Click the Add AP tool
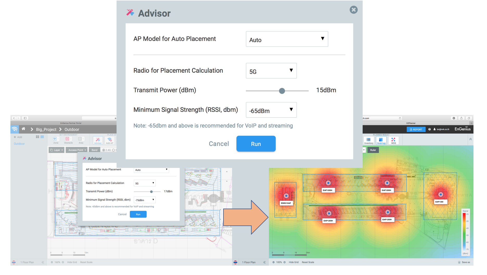This screenshot has height=275, width=487. [x=110, y=141]
